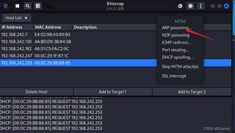
Task: Select ICMP redirect... menu entry
Action: pyautogui.click(x=176, y=42)
